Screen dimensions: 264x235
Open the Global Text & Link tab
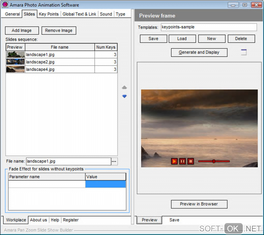79,14
